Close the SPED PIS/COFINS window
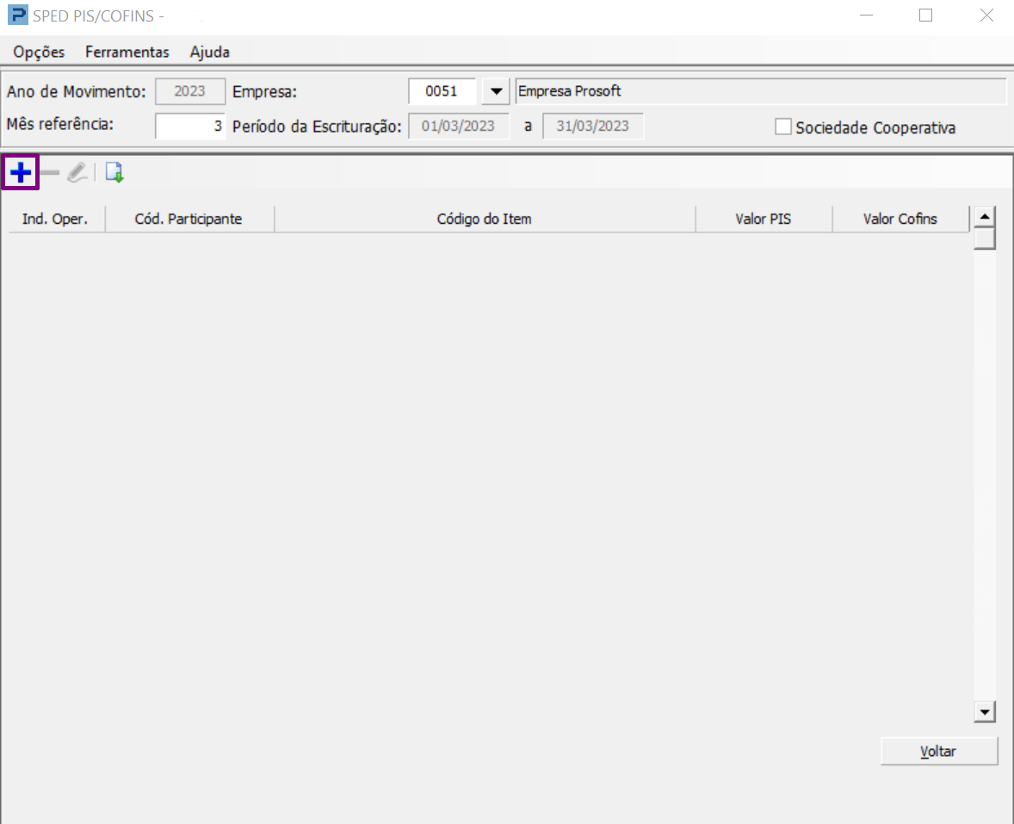Screen dimensions: 1014x824 [986, 15]
